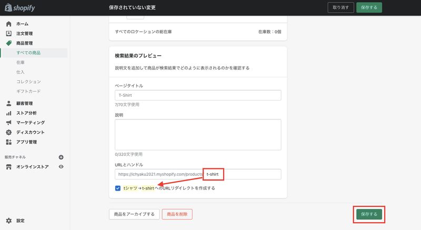Click 在庫数：0個 text
421x230 pixels.
tap(269, 32)
